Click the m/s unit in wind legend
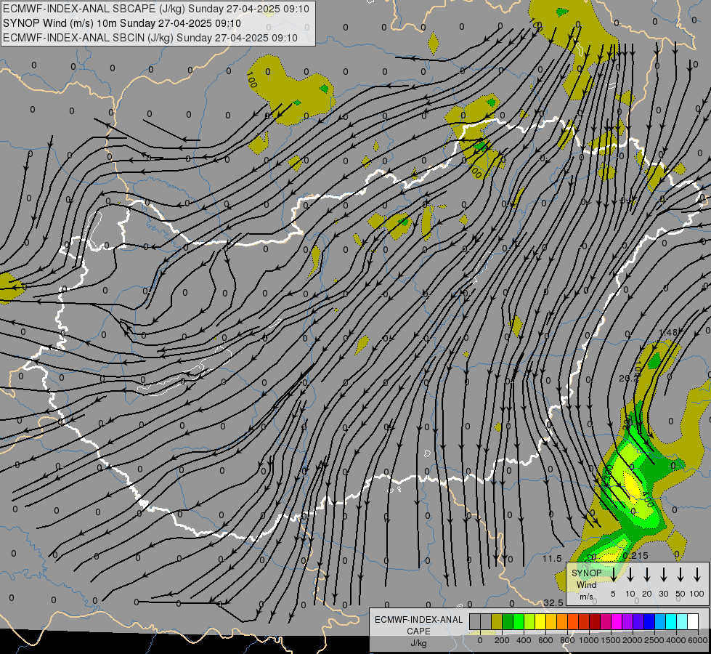Screen dimensions: 711x654 (x=586, y=597)
